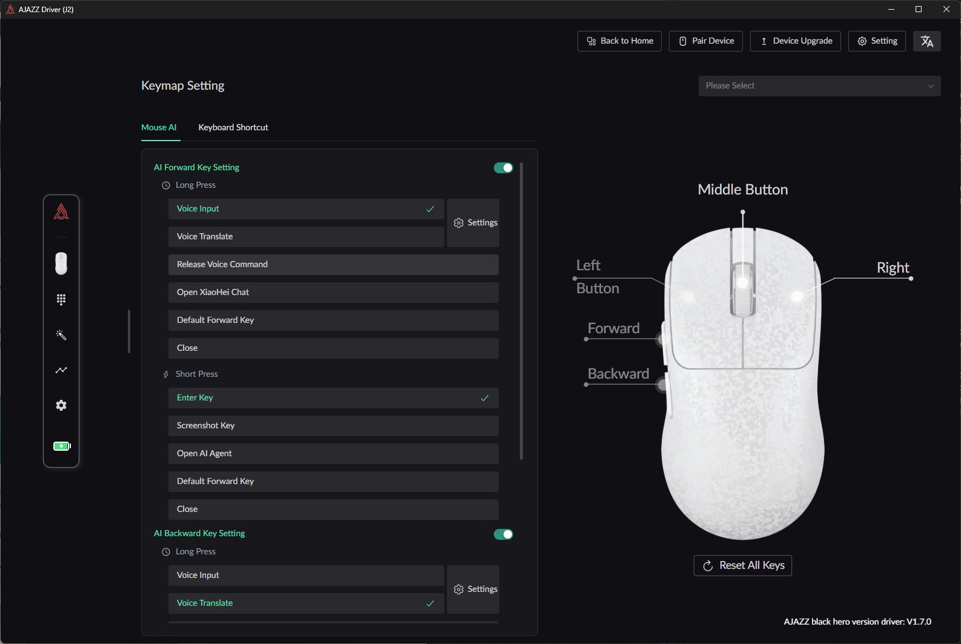Click the Forward side button label
961x644 pixels.
tap(614, 328)
